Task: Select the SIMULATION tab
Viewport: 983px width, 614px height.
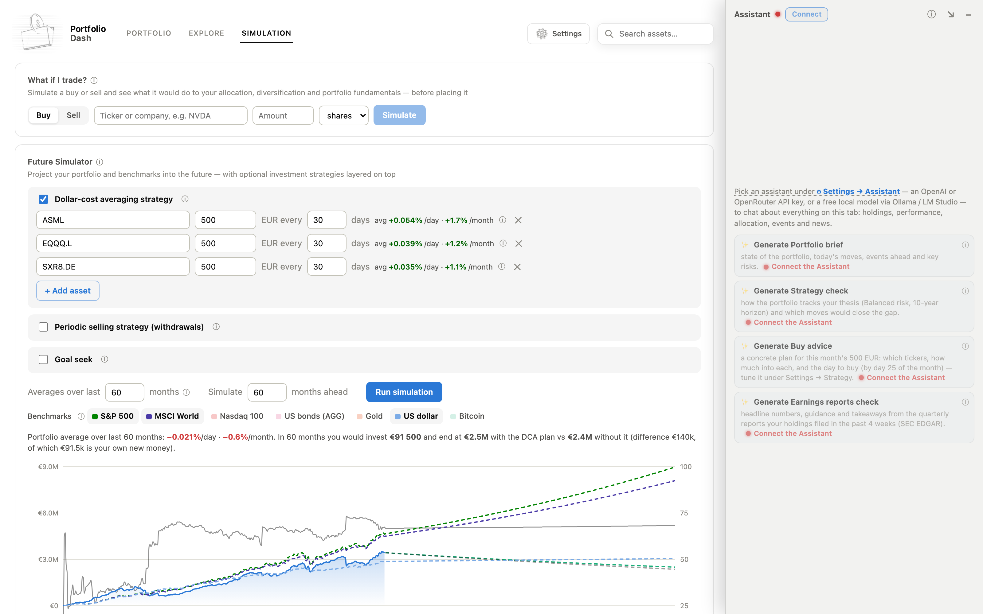Action: coord(266,33)
